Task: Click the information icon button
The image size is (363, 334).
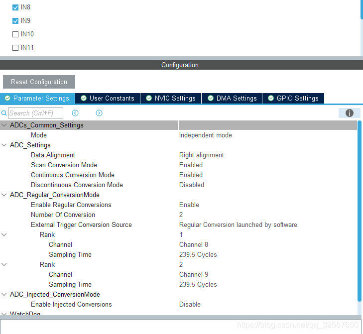Action: 350,113
